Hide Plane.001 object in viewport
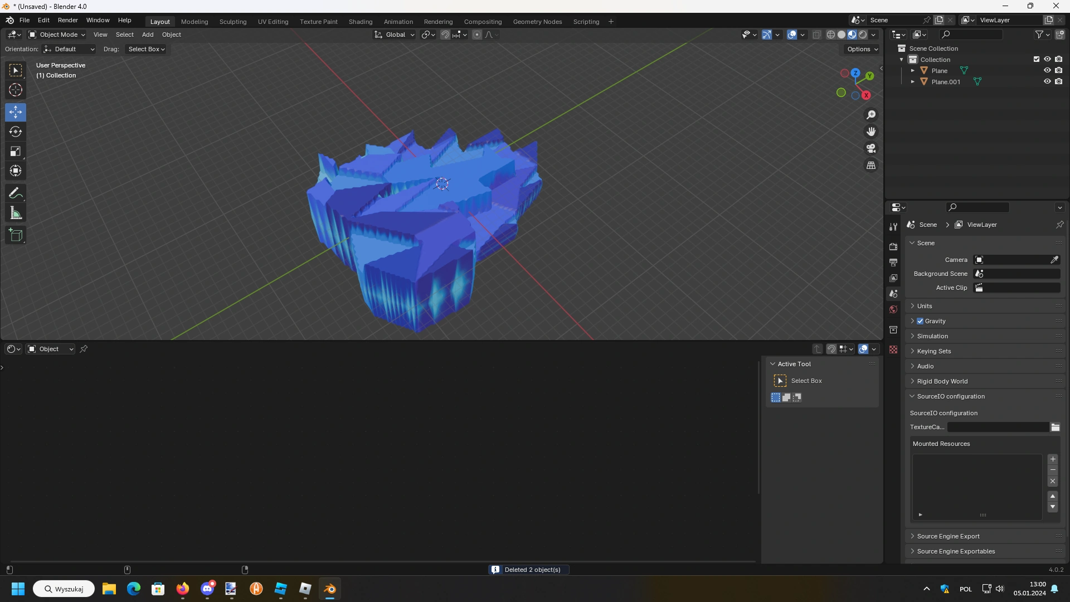 coord(1047,81)
